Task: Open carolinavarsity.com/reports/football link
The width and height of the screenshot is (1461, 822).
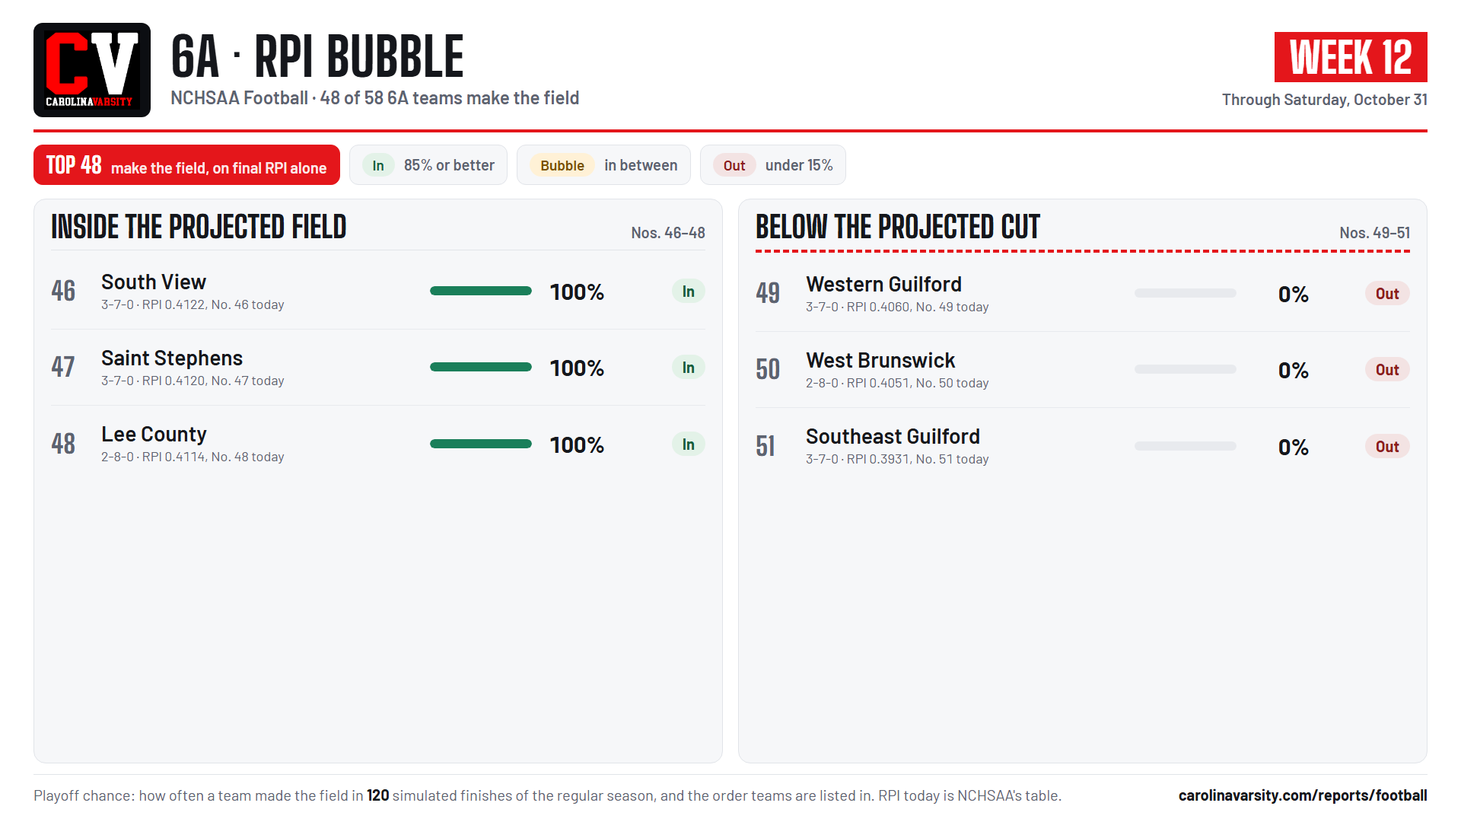Action: [1303, 795]
